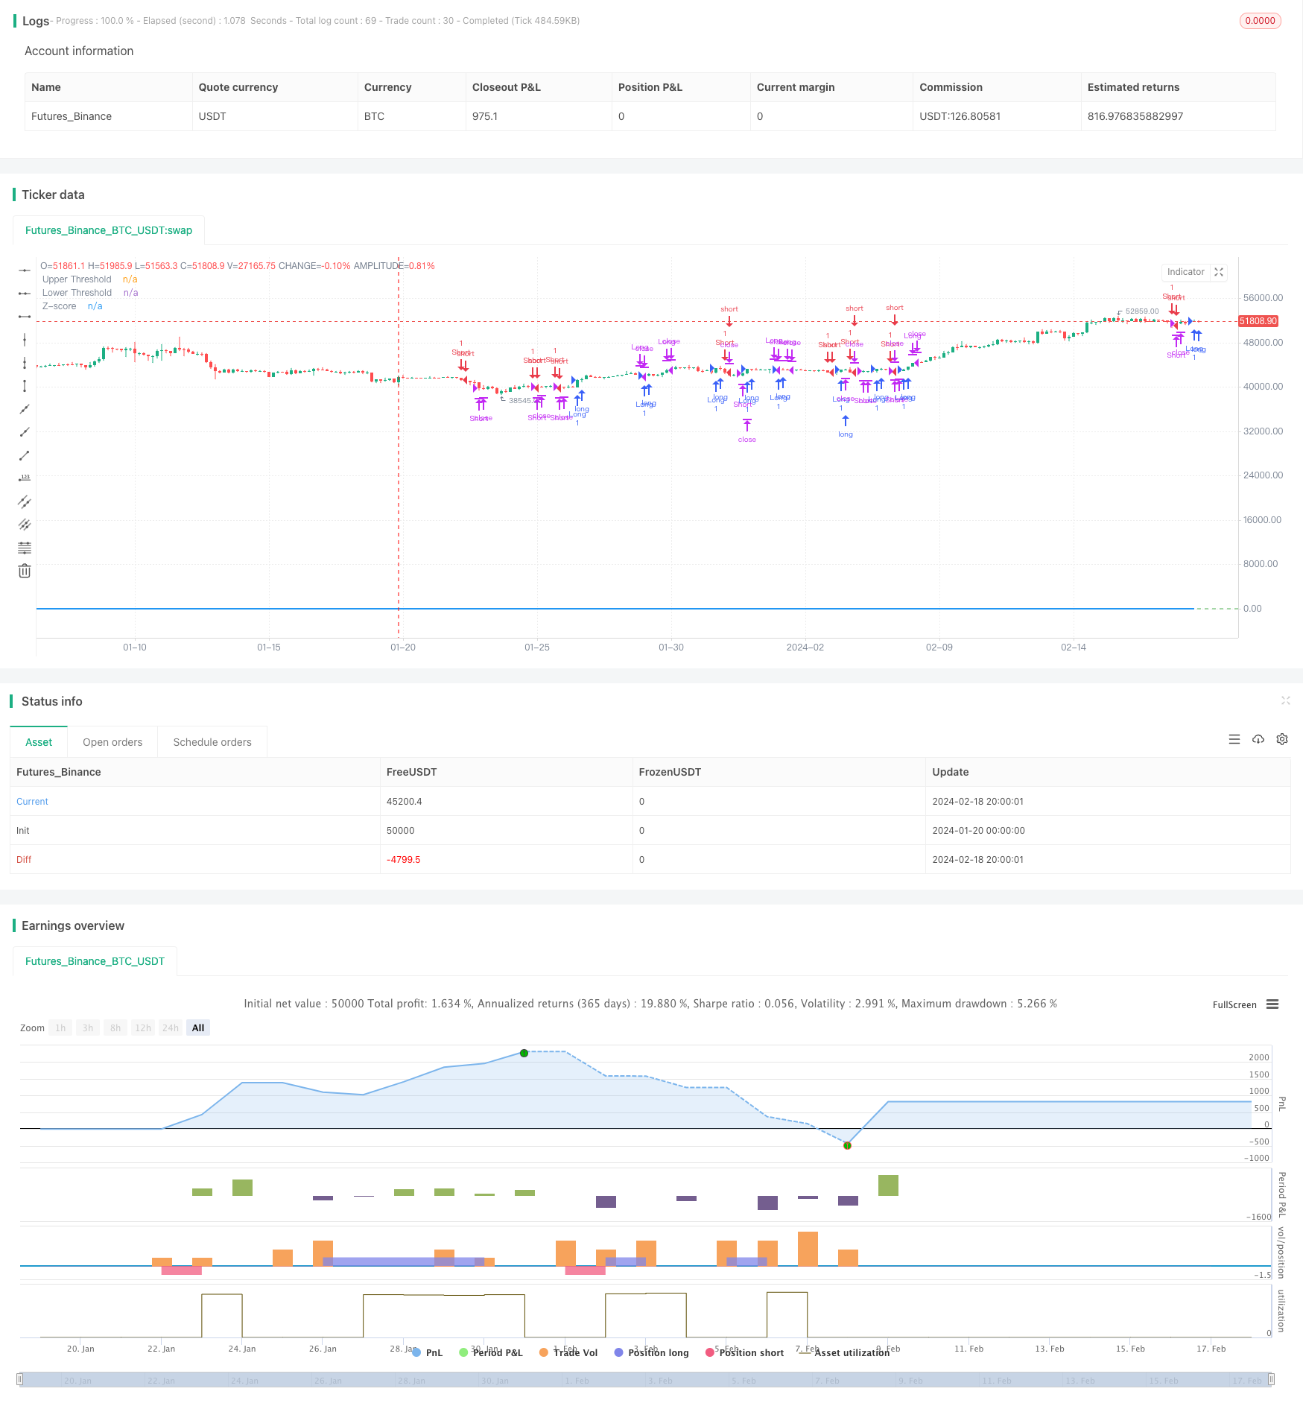Select the price line tool labeled 123
Viewport: 1303px width, 1409px height.
point(25,478)
